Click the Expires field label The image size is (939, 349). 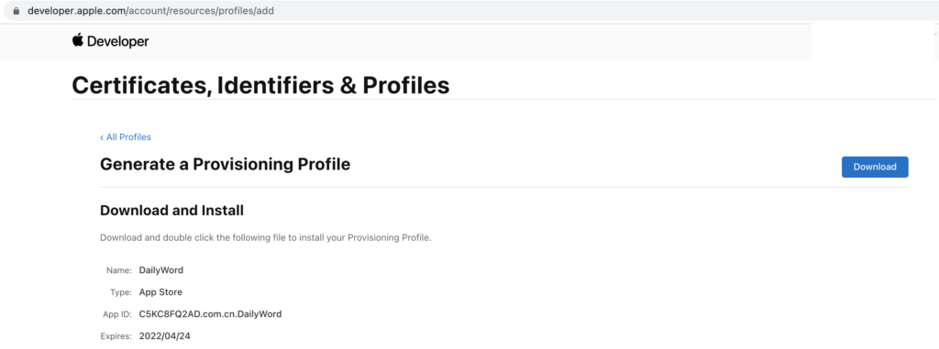point(116,336)
